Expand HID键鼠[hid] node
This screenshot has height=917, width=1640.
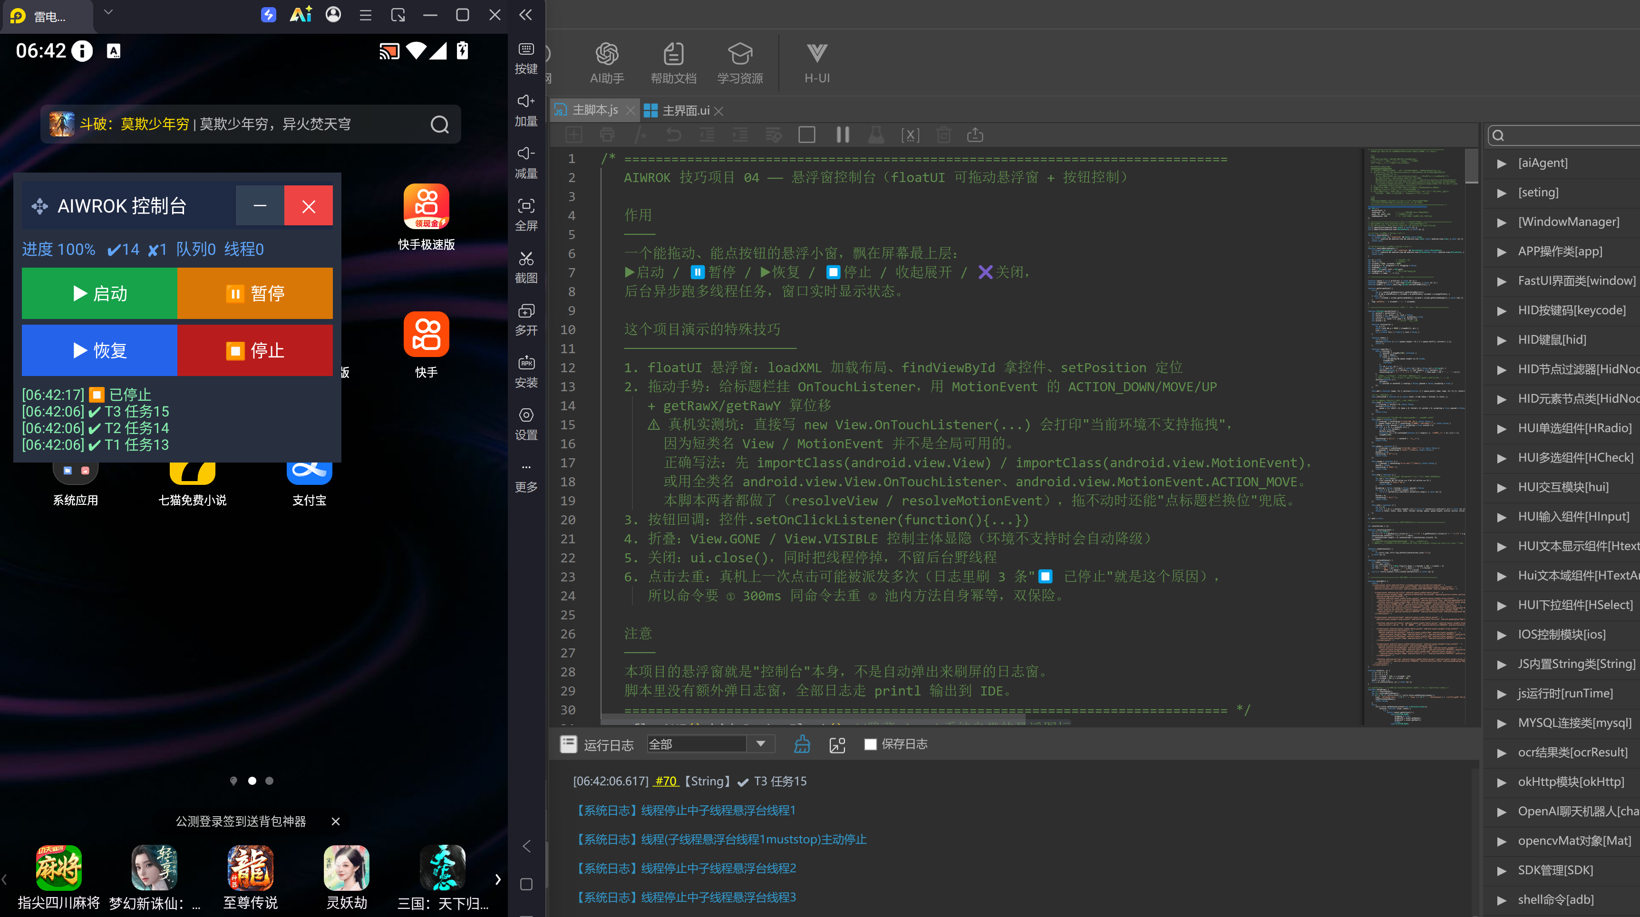pos(1501,340)
